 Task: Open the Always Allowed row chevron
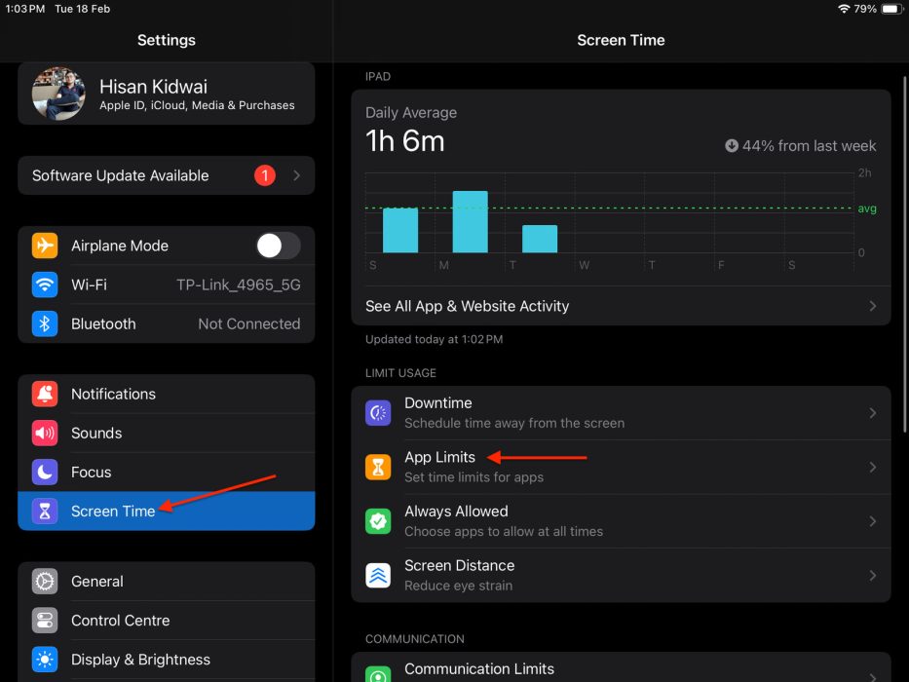tap(873, 521)
